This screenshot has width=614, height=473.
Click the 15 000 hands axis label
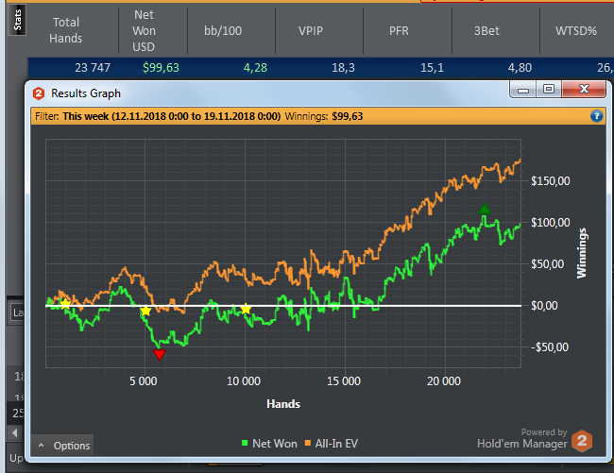(x=344, y=381)
